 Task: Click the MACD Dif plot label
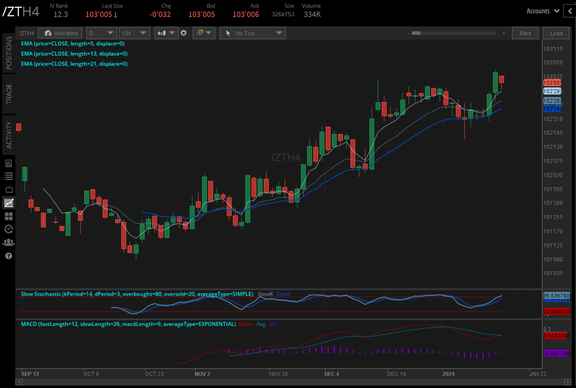(273, 324)
